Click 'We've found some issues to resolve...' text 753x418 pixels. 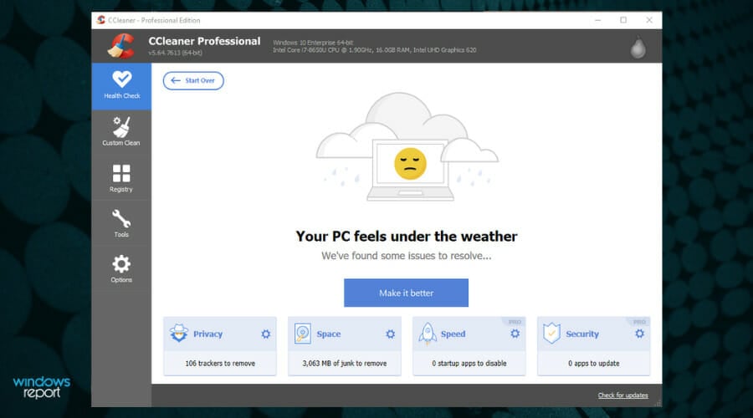[x=407, y=256]
